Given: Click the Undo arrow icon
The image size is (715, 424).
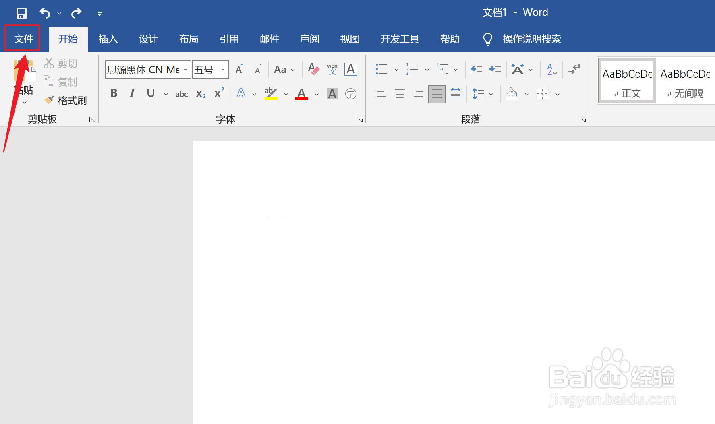Looking at the screenshot, I should 45,13.
